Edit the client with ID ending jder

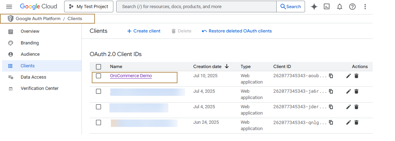348,107
